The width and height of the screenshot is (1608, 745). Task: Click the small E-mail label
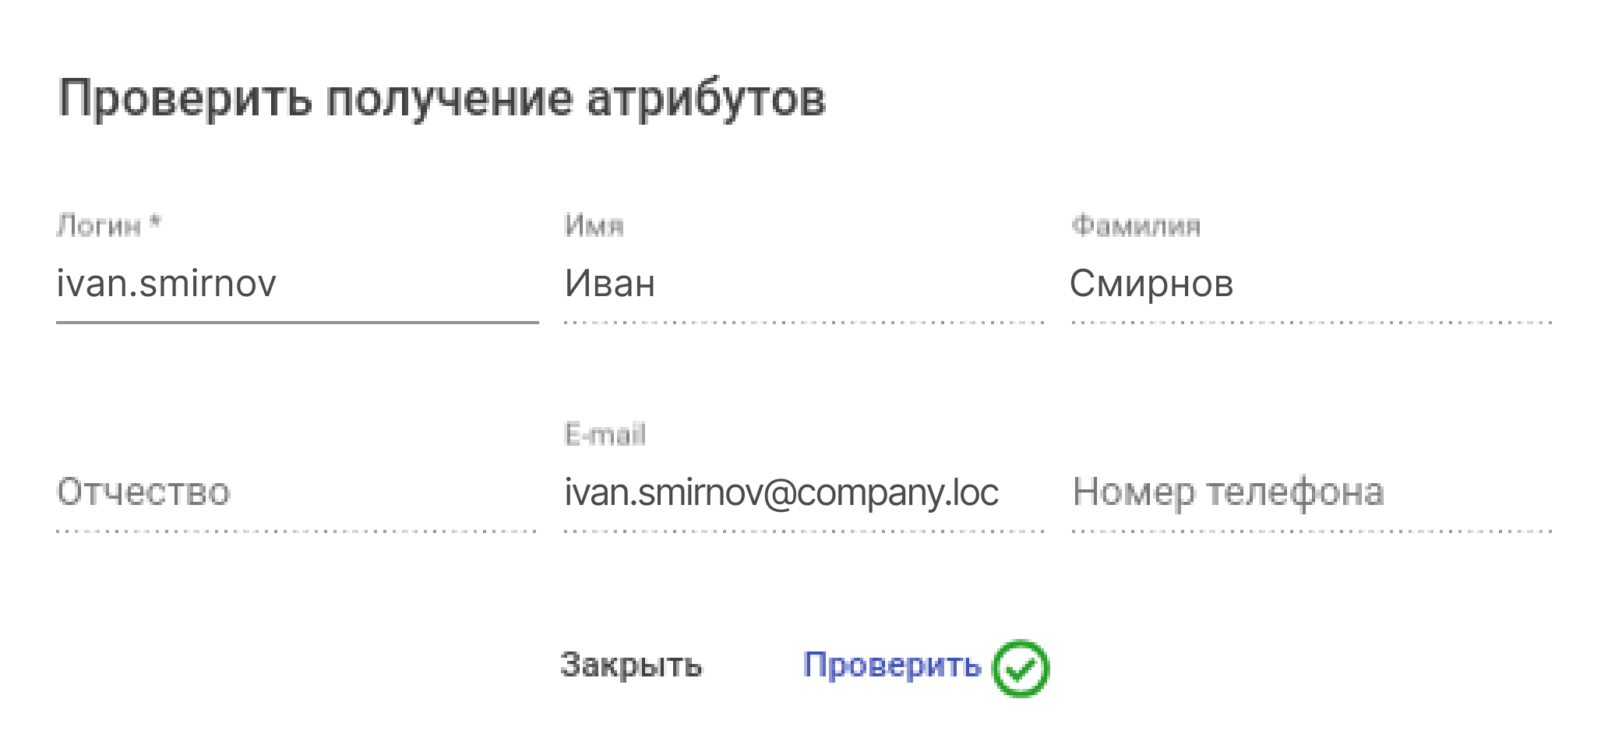605,435
